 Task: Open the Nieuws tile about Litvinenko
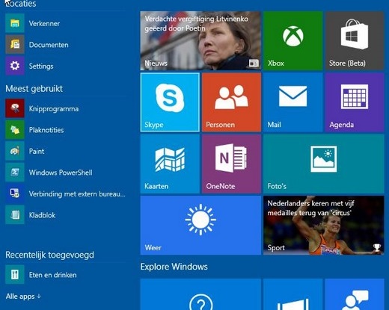(200, 40)
